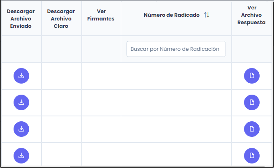Click third row's Descargar Archivo Claro cell
Screen dimensions: 274x168
(x=62, y=129)
